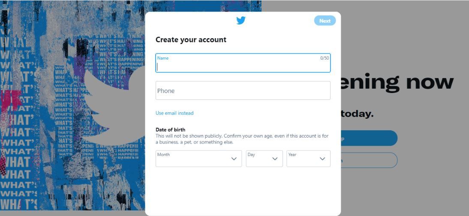Click the date of birth privacy notice text
This screenshot has width=469, height=216.
[x=242, y=139]
